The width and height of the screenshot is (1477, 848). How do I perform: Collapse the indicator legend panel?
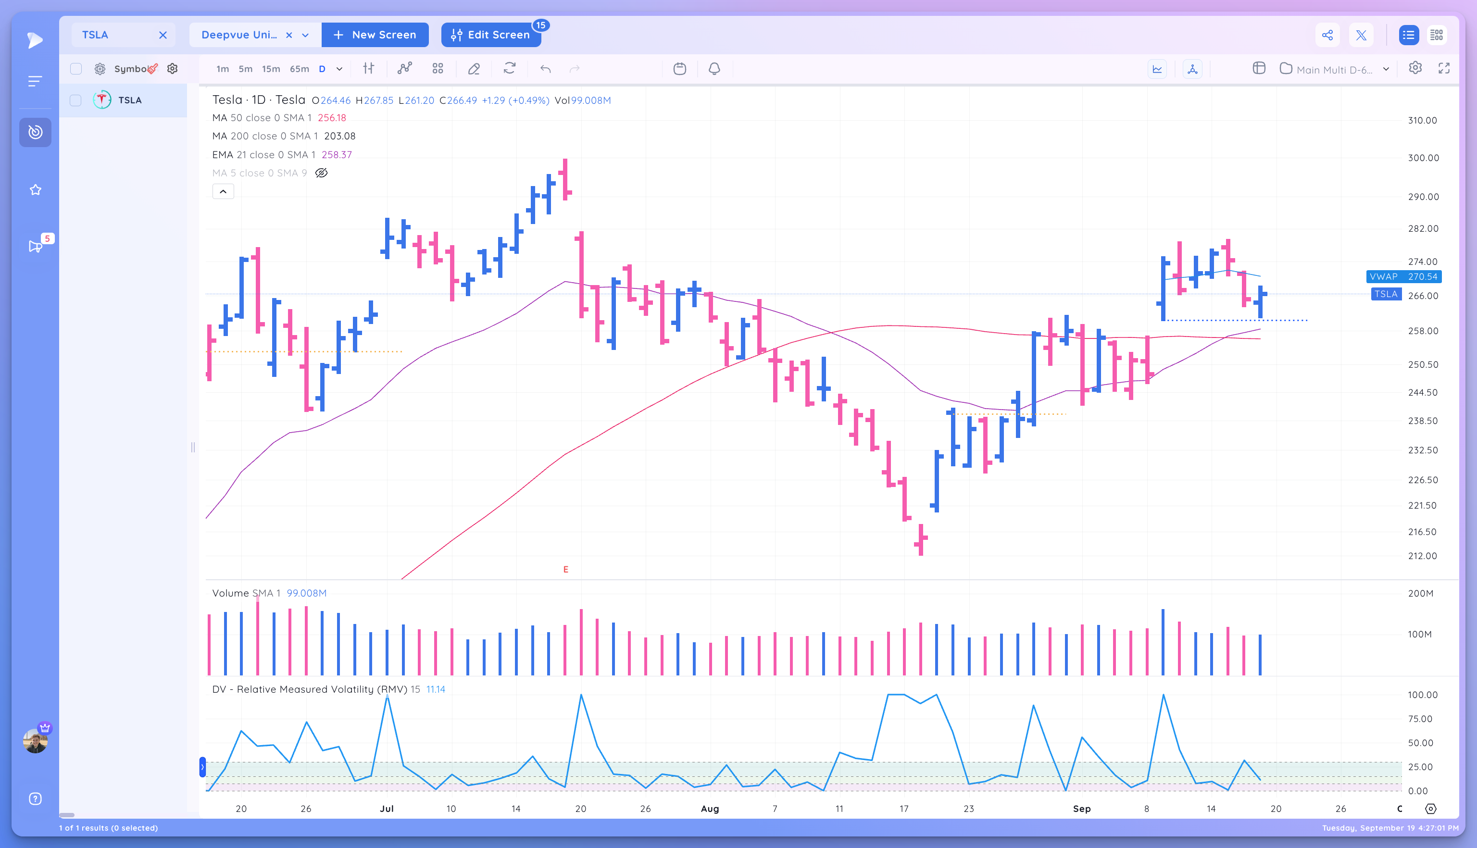tap(223, 191)
